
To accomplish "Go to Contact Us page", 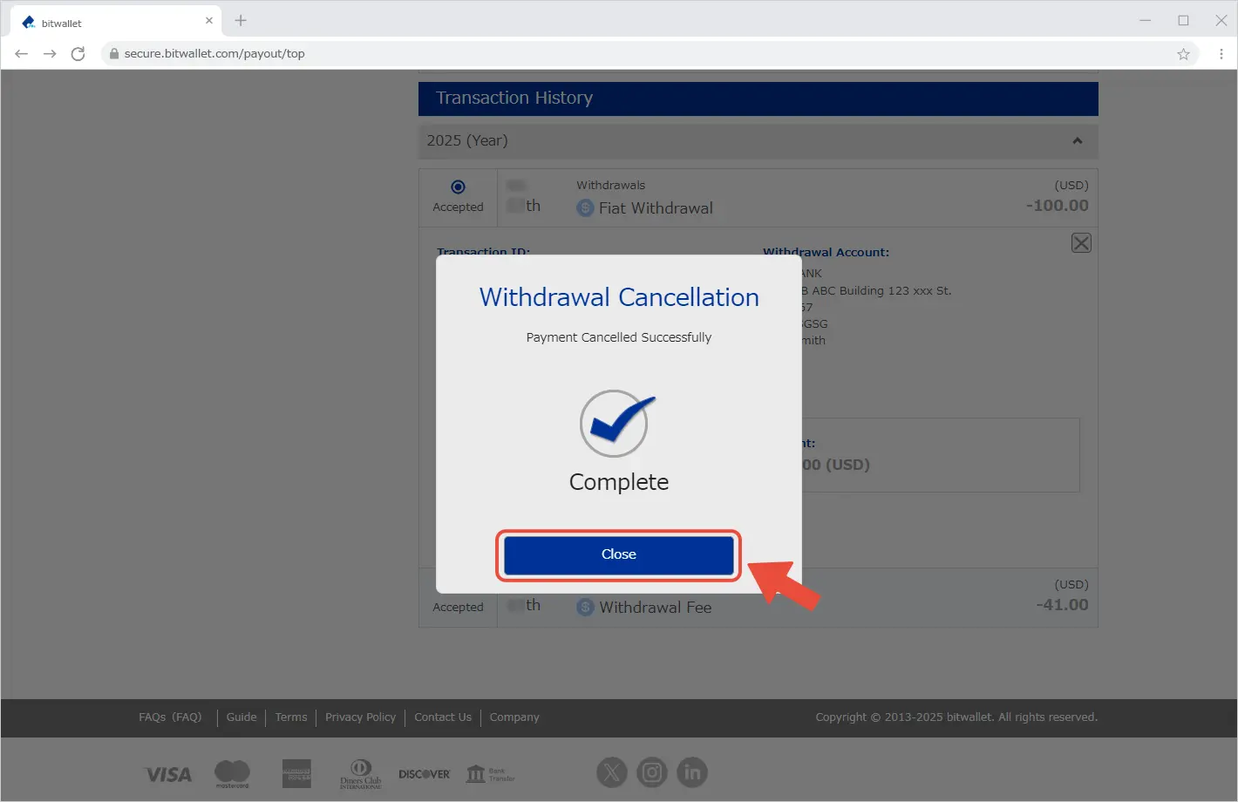I will click(x=443, y=717).
